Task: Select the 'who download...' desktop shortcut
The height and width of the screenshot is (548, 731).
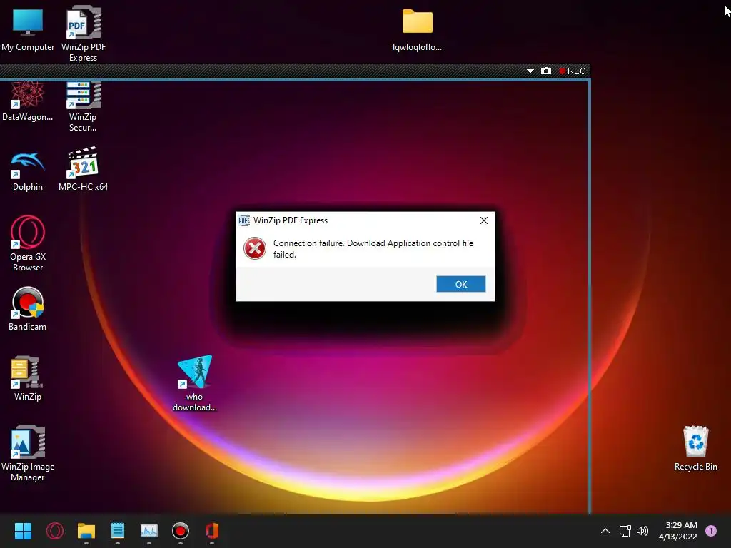Action: (x=195, y=383)
